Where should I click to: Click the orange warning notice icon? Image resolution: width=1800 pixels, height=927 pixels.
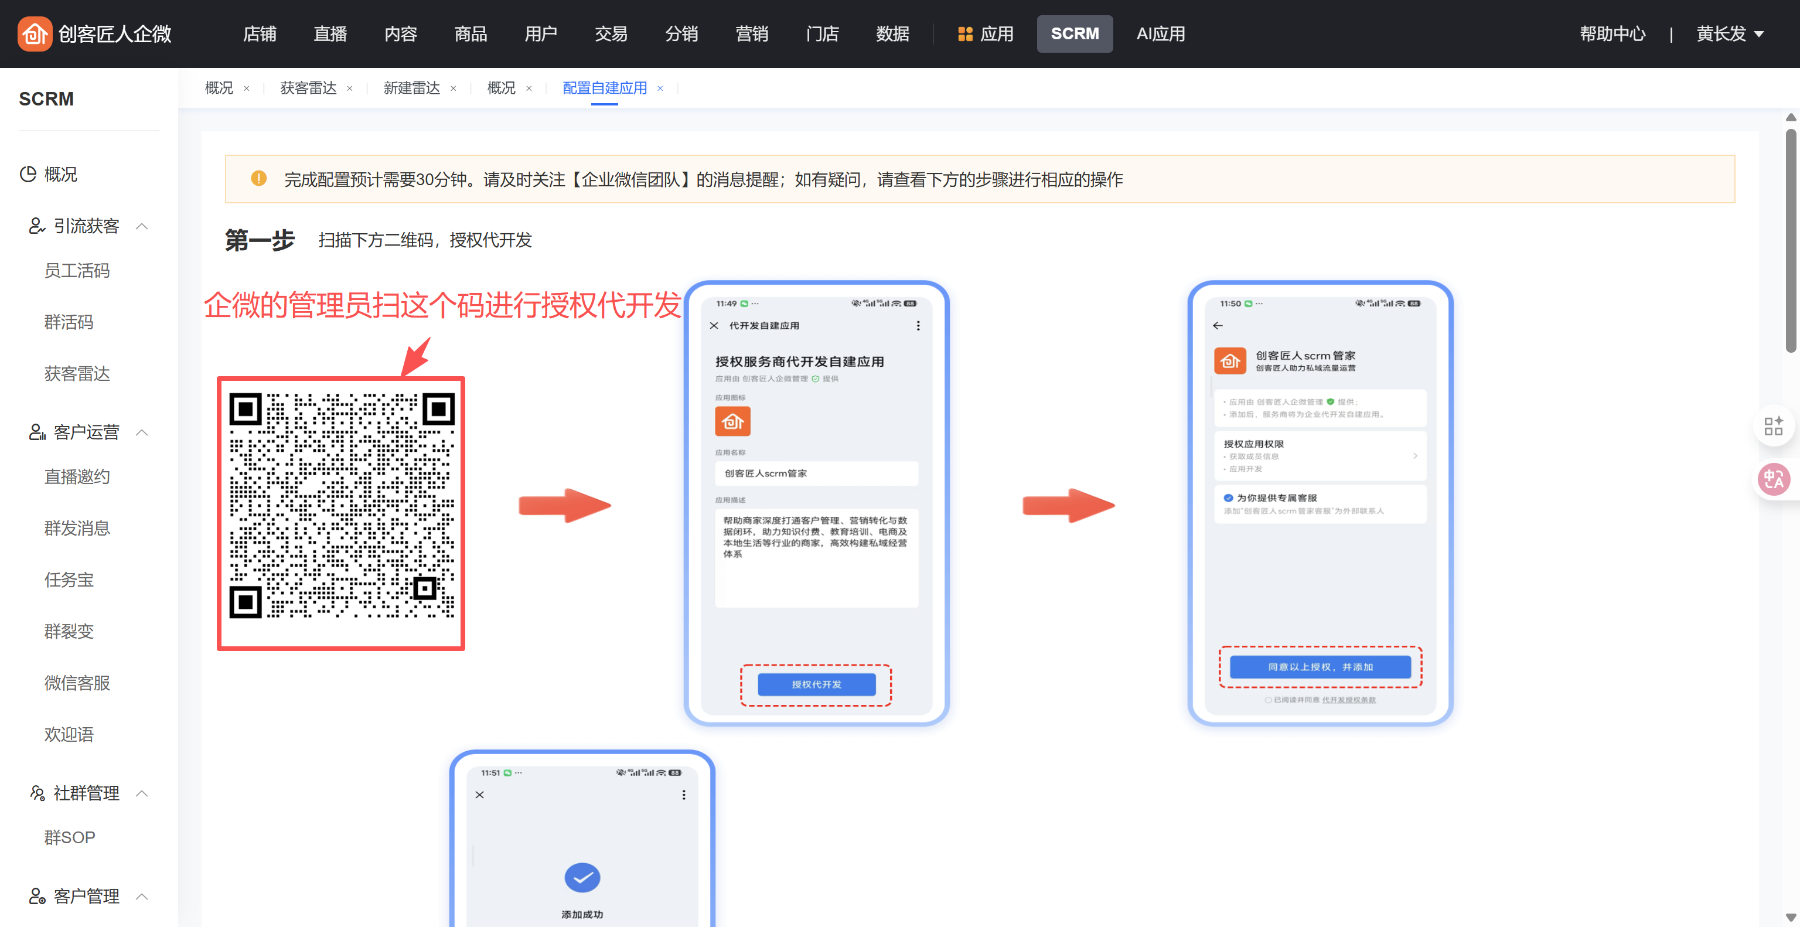click(x=258, y=179)
